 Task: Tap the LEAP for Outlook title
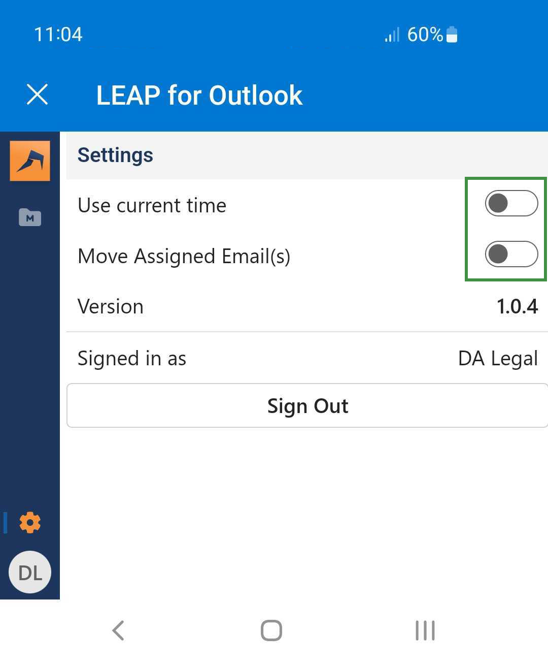click(199, 95)
